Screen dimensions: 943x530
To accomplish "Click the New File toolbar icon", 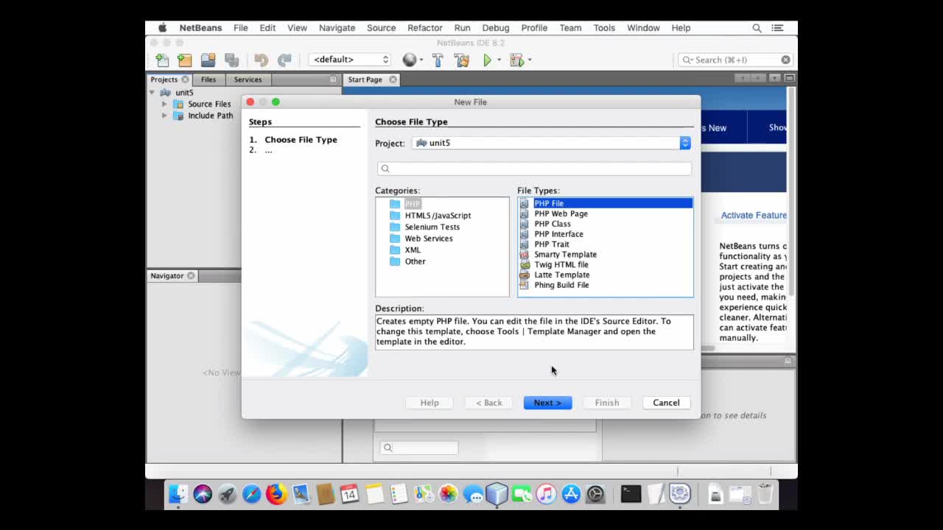I will [162, 60].
